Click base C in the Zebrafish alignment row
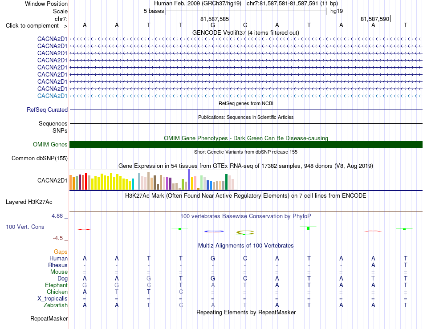Screen dimensions: 423x329 click(181, 305)
